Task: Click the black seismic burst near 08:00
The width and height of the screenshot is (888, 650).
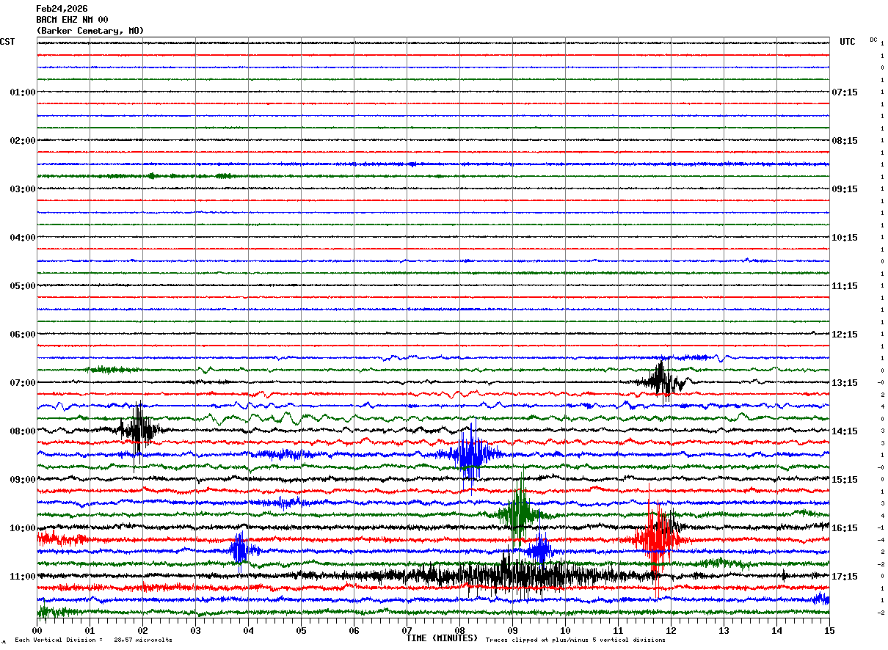Action: click(x=138, y=429)
